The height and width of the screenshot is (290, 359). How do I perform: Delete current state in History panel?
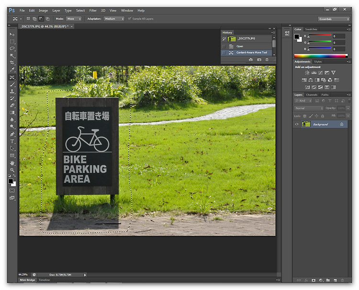267,59
